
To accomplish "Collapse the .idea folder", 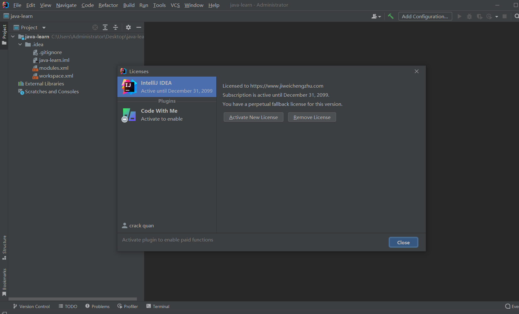I will pyautogui.click(x=20, y=44).
